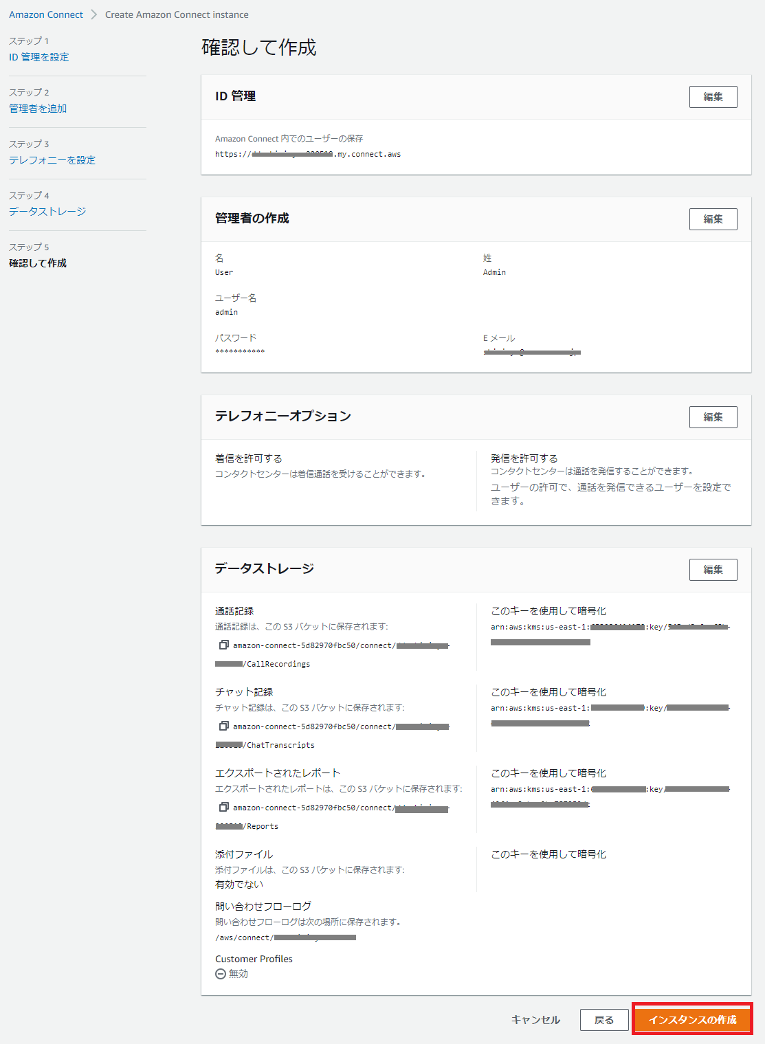
Task: Edit the ID 管理 section
Action: pyautogui.click(x=713, y=97)
